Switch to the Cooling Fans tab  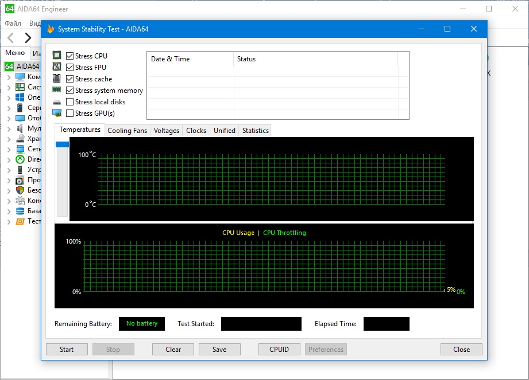pyautogui.click(x=128, y=131)
